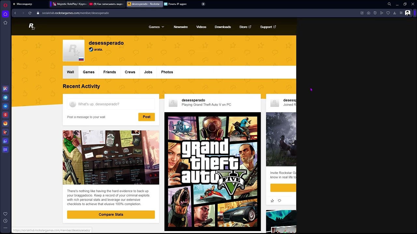The width and height of the screenshot is (417, 234).
Task: Open the Grand Theft Auto V cover
Action: click(213, 172)
